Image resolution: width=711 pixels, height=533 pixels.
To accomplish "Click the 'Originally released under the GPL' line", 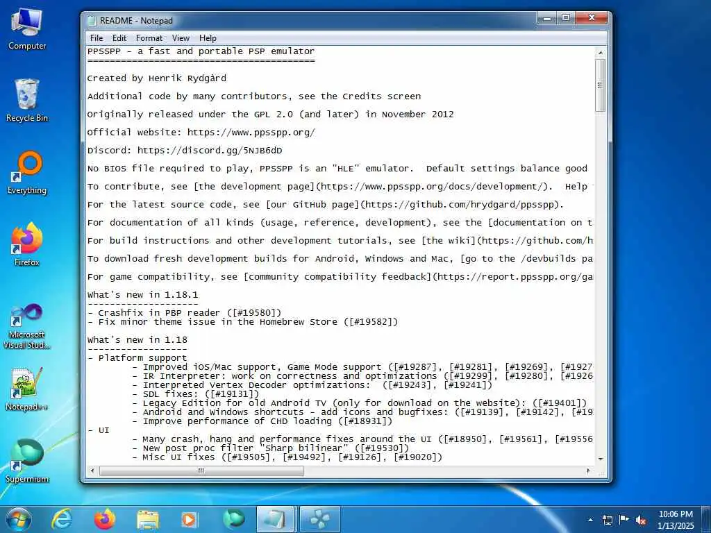I will pos(270,115).
